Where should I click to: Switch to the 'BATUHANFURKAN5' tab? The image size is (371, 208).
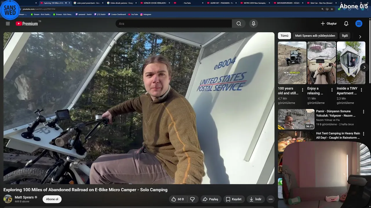288,3
